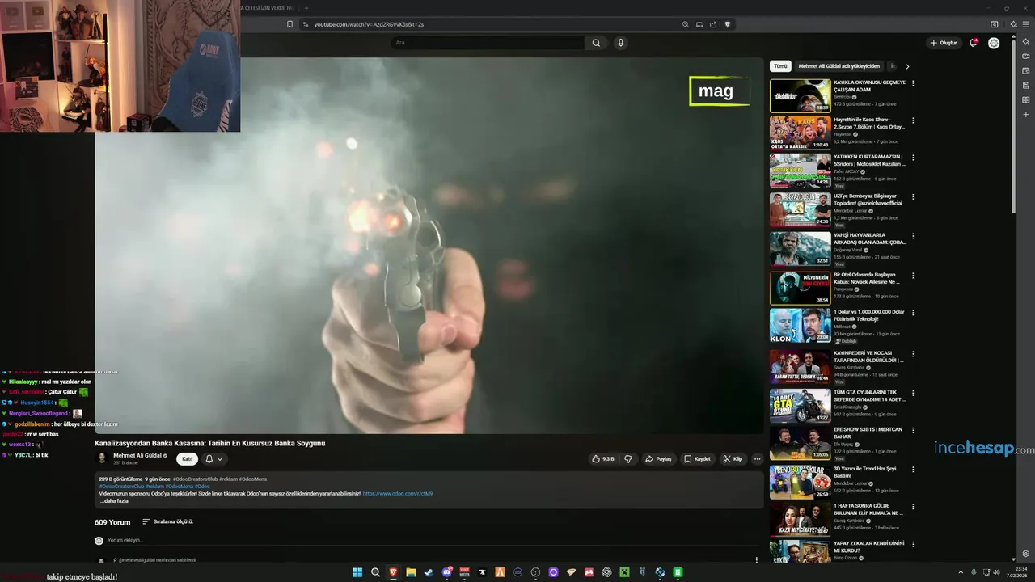Screen dimensions: 1035x582
Task: Click the Brave browser taskbar icon
Action: pos(393,572)
